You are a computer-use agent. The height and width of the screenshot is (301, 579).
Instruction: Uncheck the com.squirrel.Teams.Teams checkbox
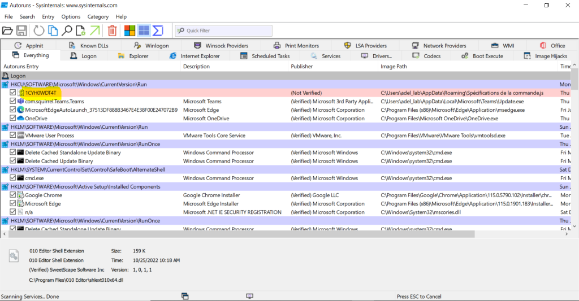pyautogui.click(x=13, y=101)
